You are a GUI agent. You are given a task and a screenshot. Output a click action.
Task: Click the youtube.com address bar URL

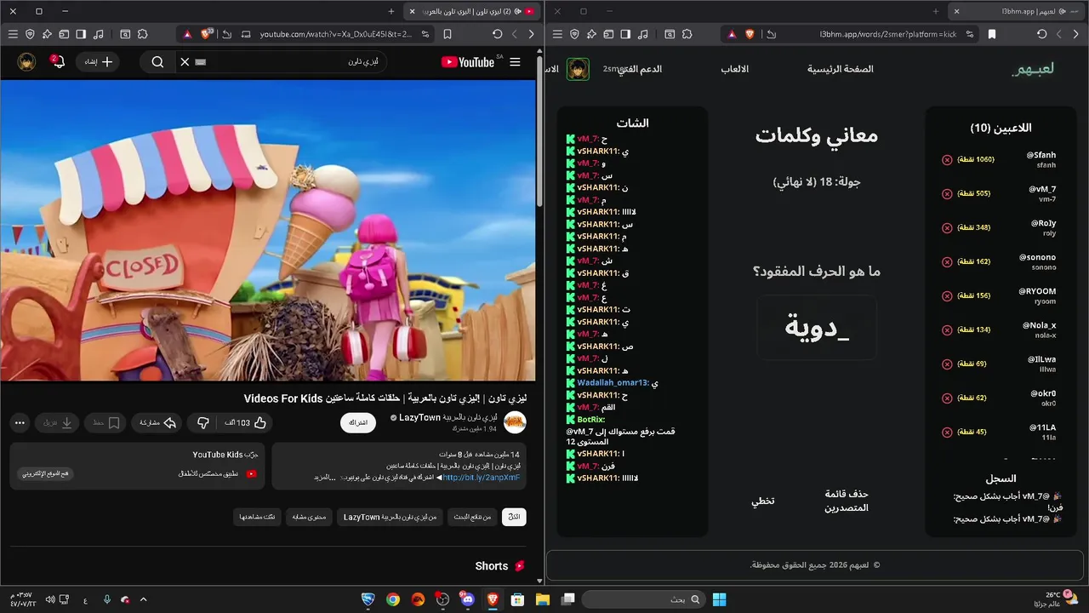pyautogui.click(x=336, y=34)
